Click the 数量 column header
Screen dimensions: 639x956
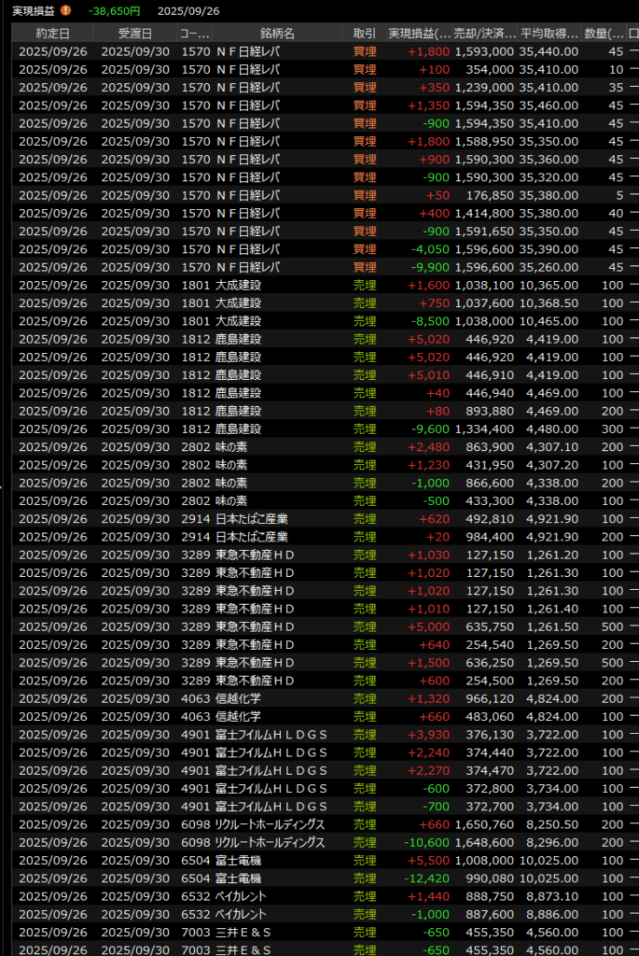(604, 34)
